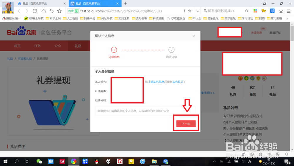294x166 pixels.
Task: Click the 礼品 count 34
Action: [x=273, y=87]
